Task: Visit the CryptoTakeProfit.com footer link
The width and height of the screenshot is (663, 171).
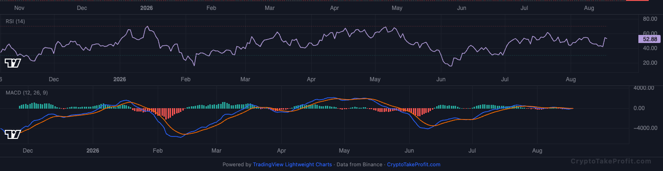Action: [x=413, y=164]
